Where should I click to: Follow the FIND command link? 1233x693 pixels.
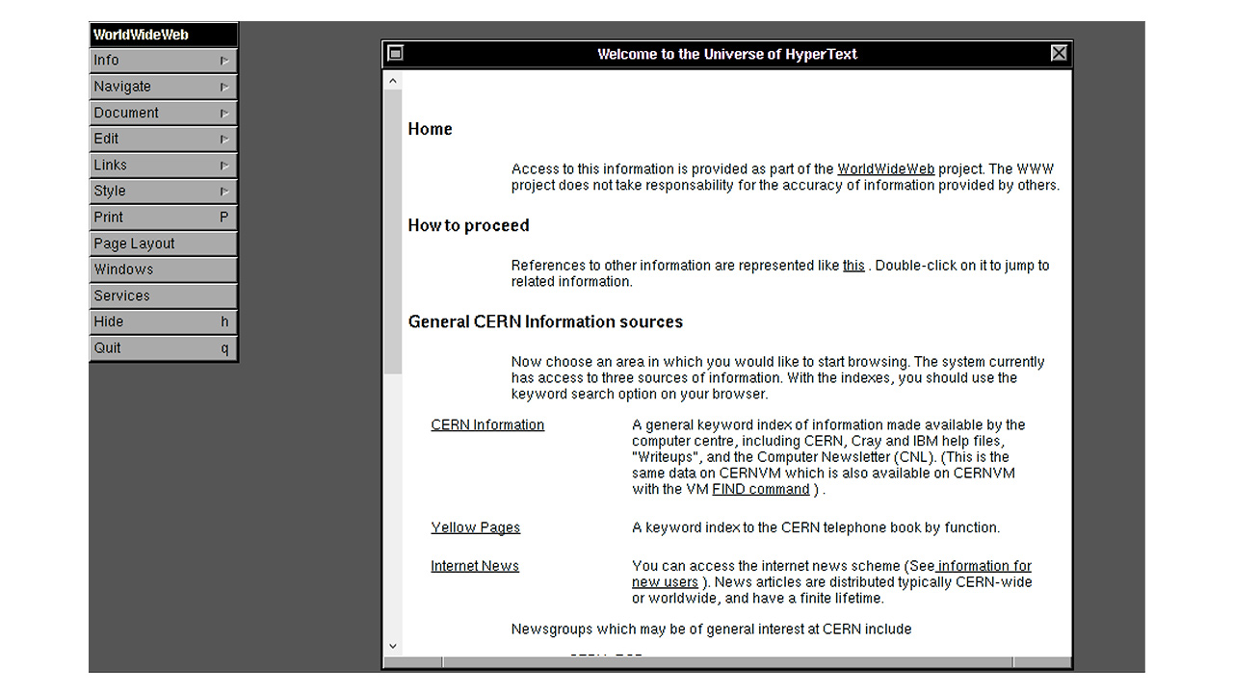point(761,490)
